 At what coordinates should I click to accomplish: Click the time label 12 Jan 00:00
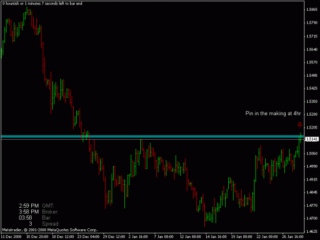(x=190, y=237)
